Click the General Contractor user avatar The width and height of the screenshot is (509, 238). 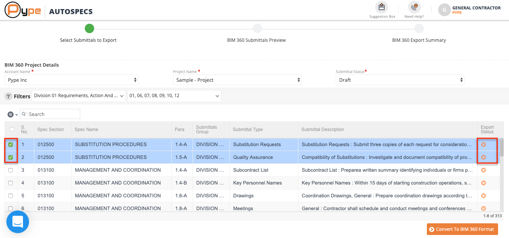(444, 10)
